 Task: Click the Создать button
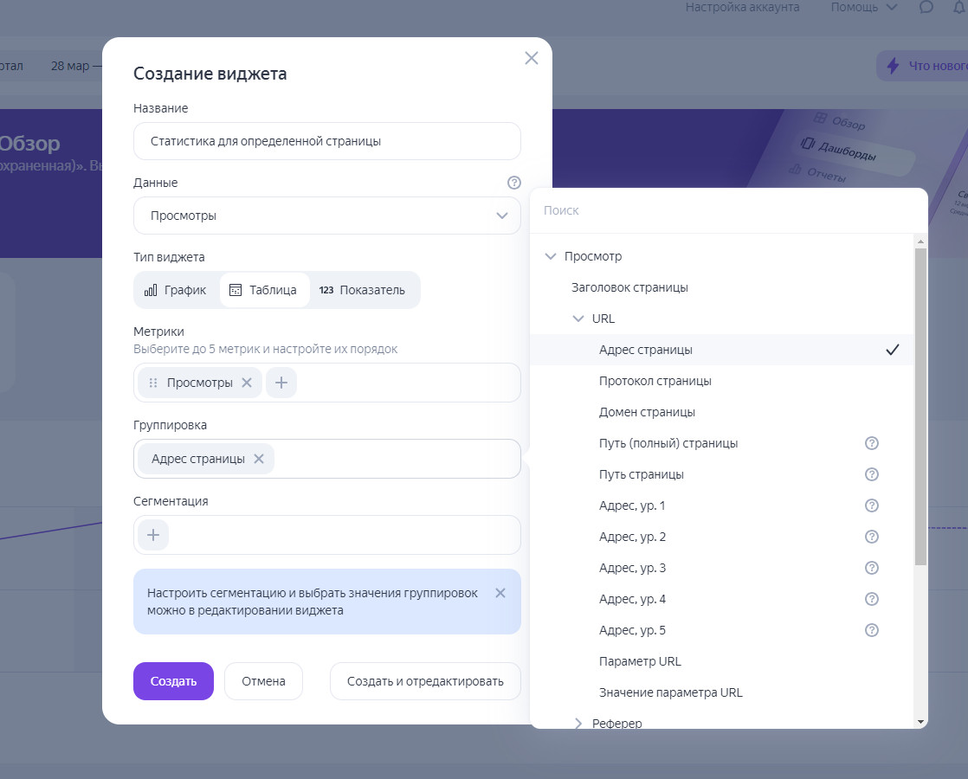[173, 681]
